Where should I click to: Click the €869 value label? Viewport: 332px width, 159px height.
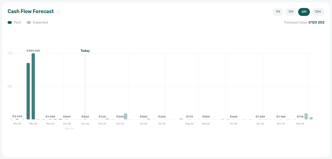pos(67,116)
